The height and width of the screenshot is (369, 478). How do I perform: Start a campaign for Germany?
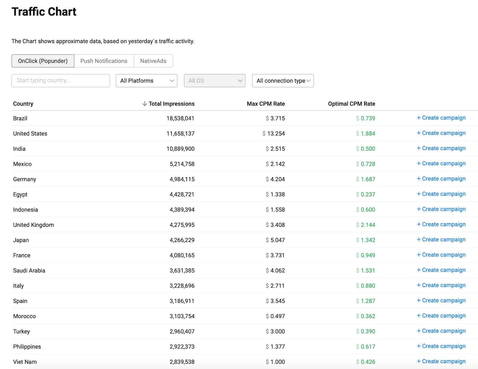(x=441, y=179)
